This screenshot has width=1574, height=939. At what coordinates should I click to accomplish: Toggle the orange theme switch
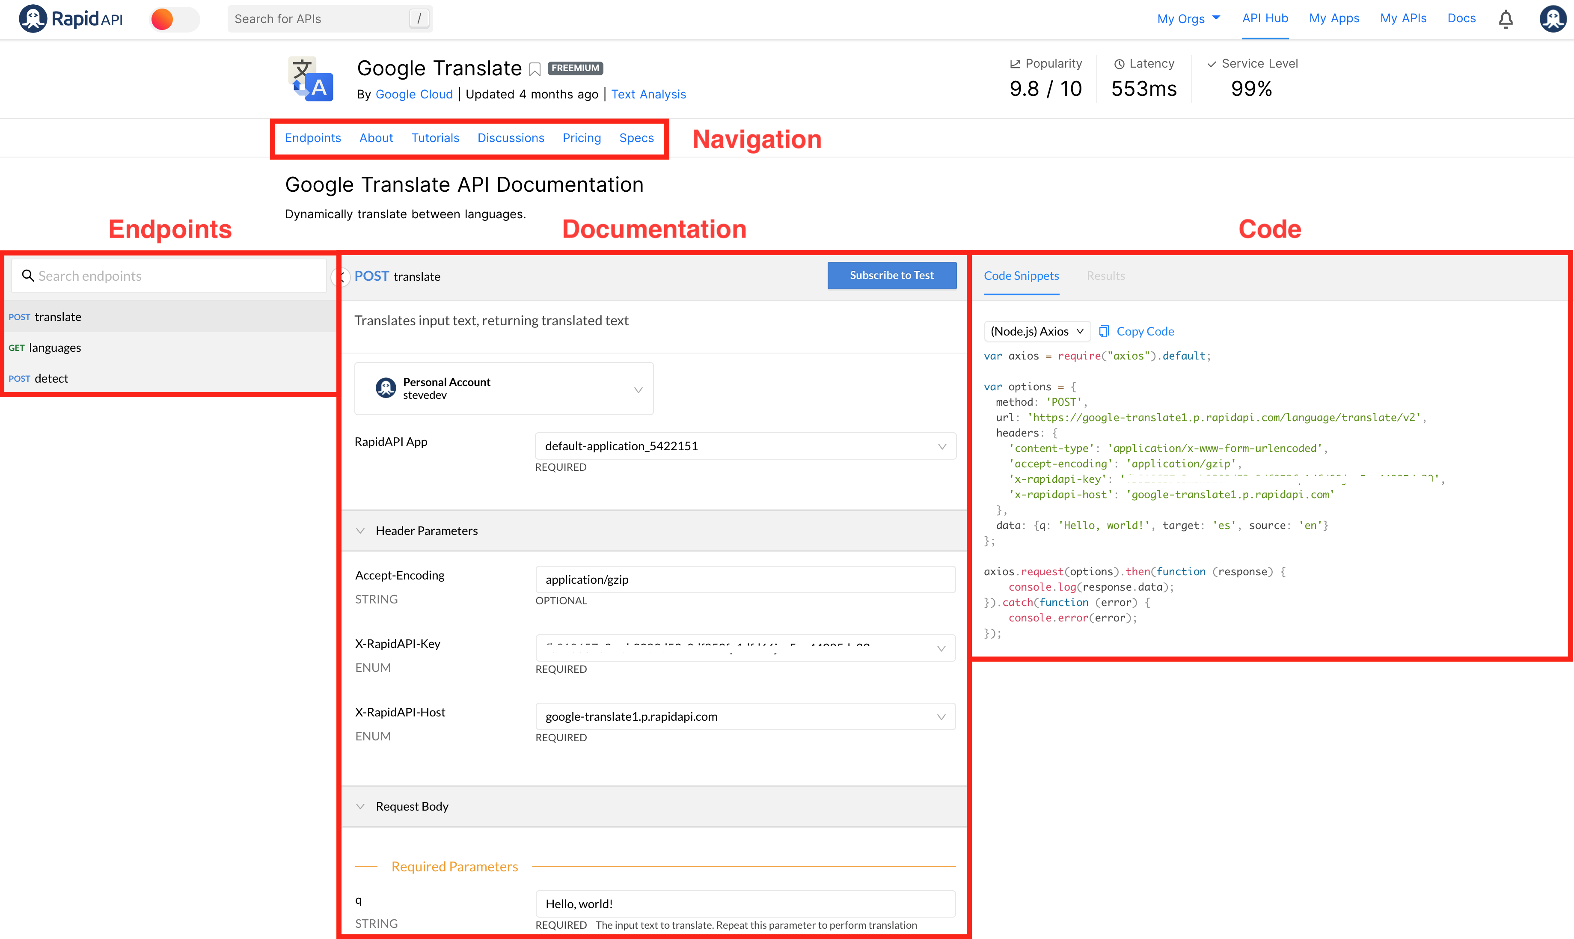click(x=174, y=19)
